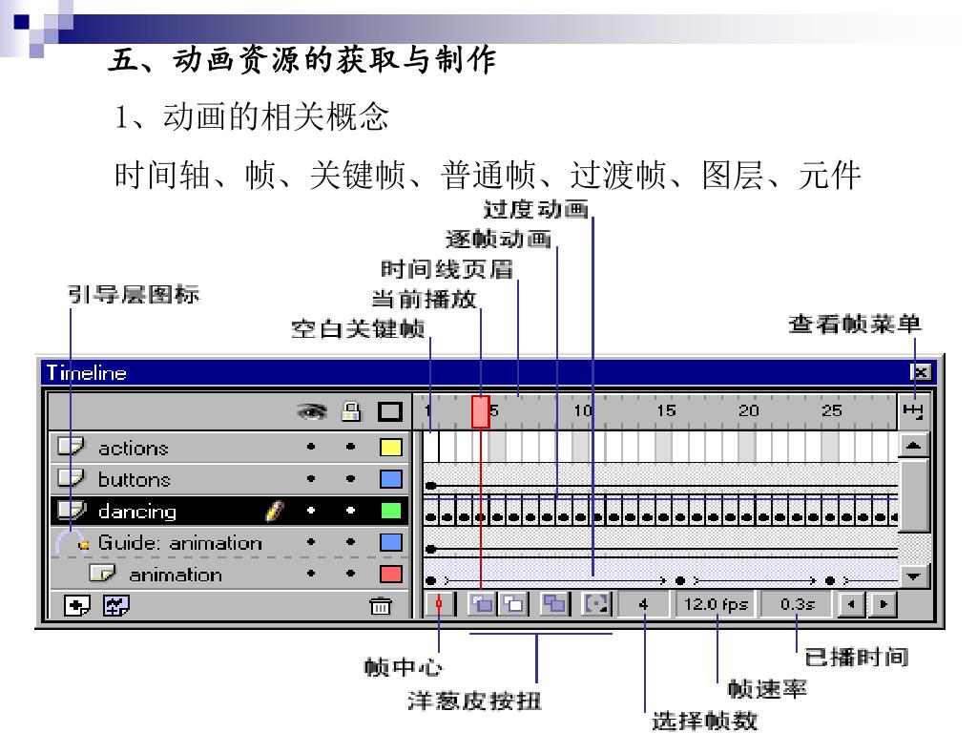Click yellow outline swatch of actions layer
The width and height of the screenshot is (977, 733).
[390, 448]
